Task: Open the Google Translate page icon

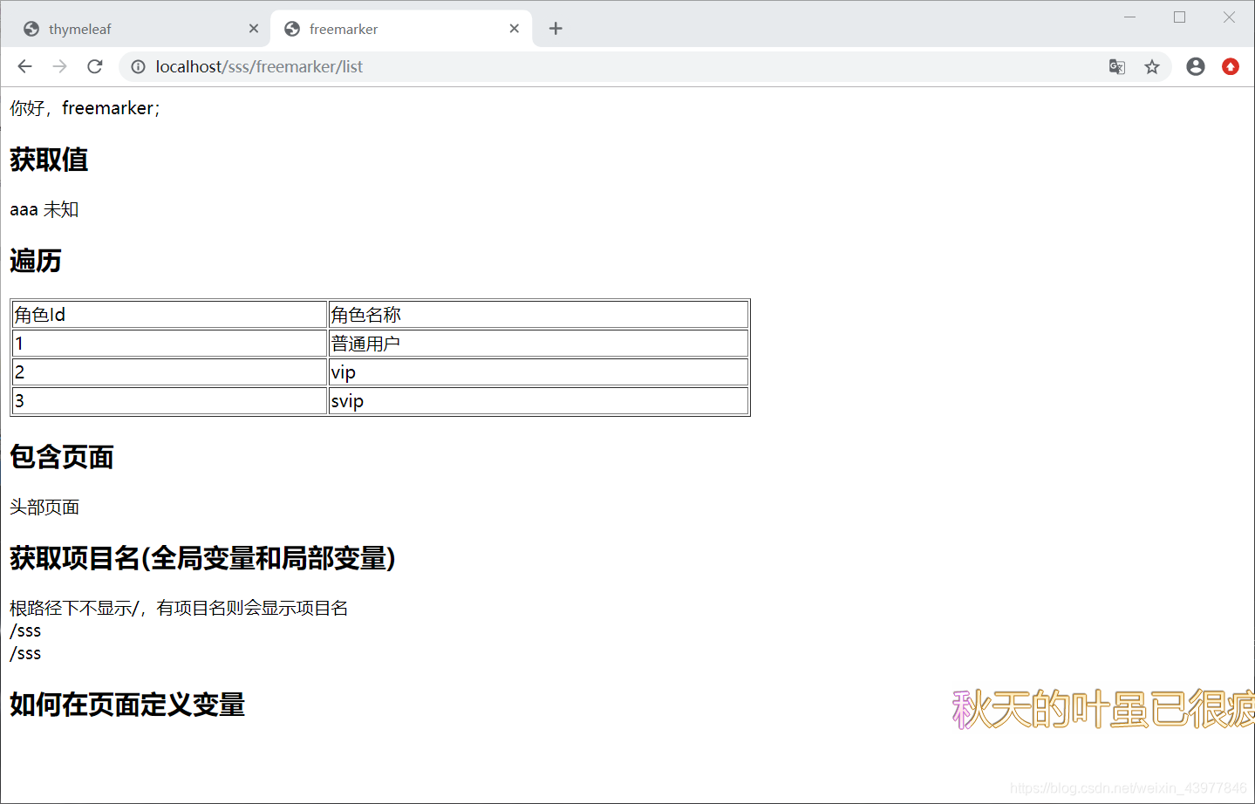Action: [x=1116, y=66]
